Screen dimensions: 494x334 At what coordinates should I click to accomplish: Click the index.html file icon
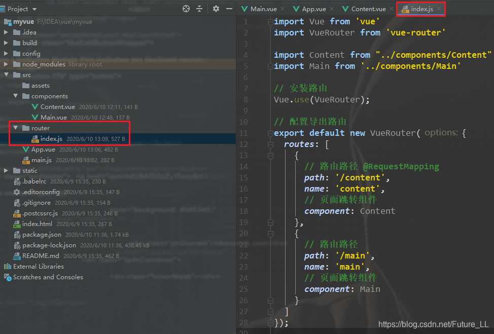[17, 224]
